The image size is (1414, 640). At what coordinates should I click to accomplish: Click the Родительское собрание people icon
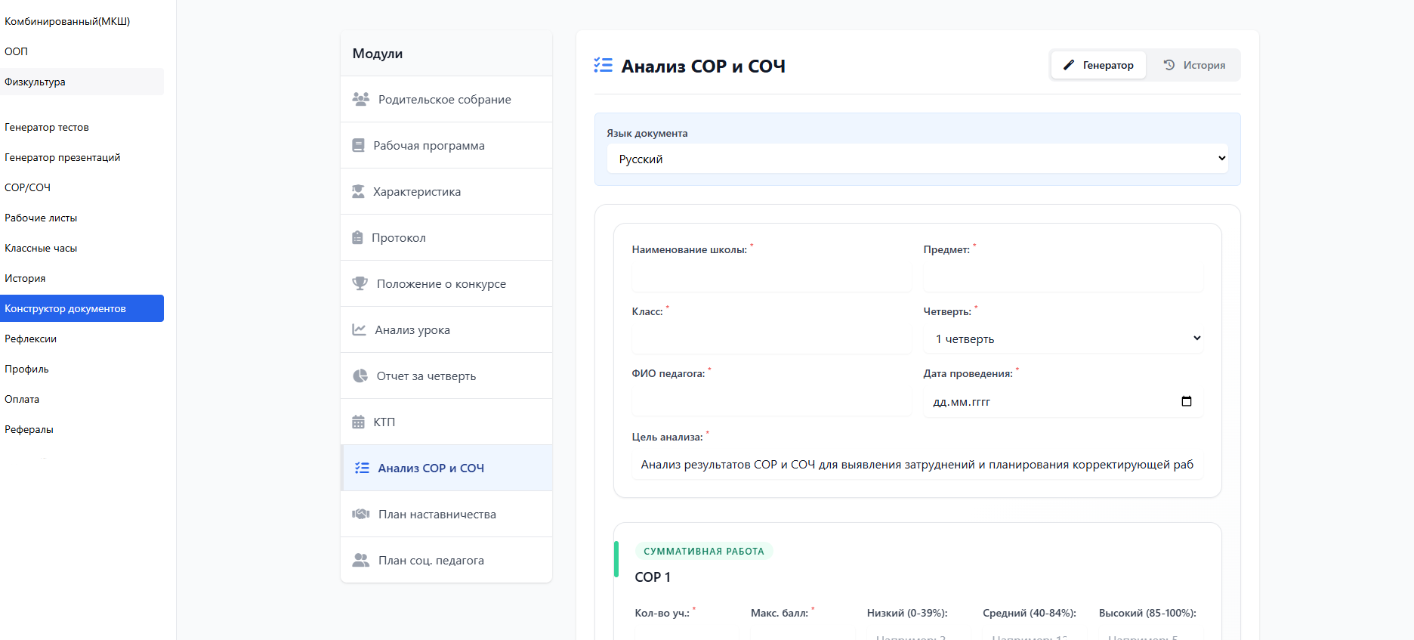(360, 99)
